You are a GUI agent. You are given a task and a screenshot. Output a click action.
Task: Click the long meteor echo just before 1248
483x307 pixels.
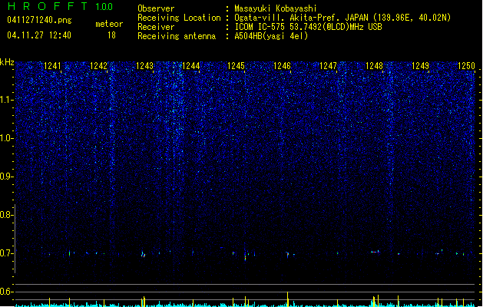coord(375,252)
